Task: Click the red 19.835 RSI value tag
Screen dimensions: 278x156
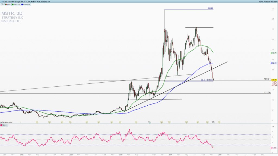Action: [x=274, y=148]
